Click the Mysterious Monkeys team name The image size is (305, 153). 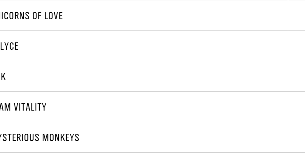(39, 138)
